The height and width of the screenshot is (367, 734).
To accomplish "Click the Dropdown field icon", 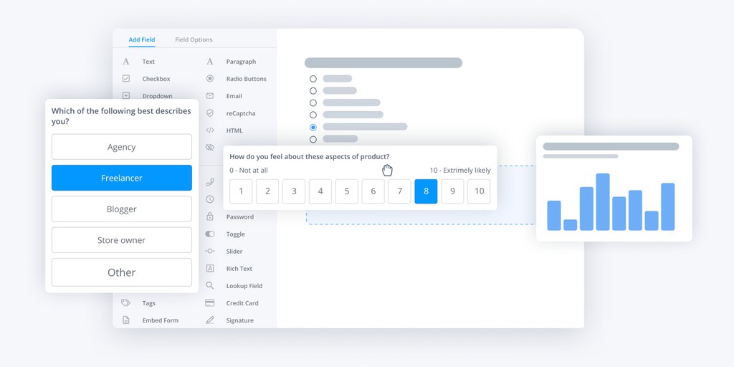I will [126, 95].
